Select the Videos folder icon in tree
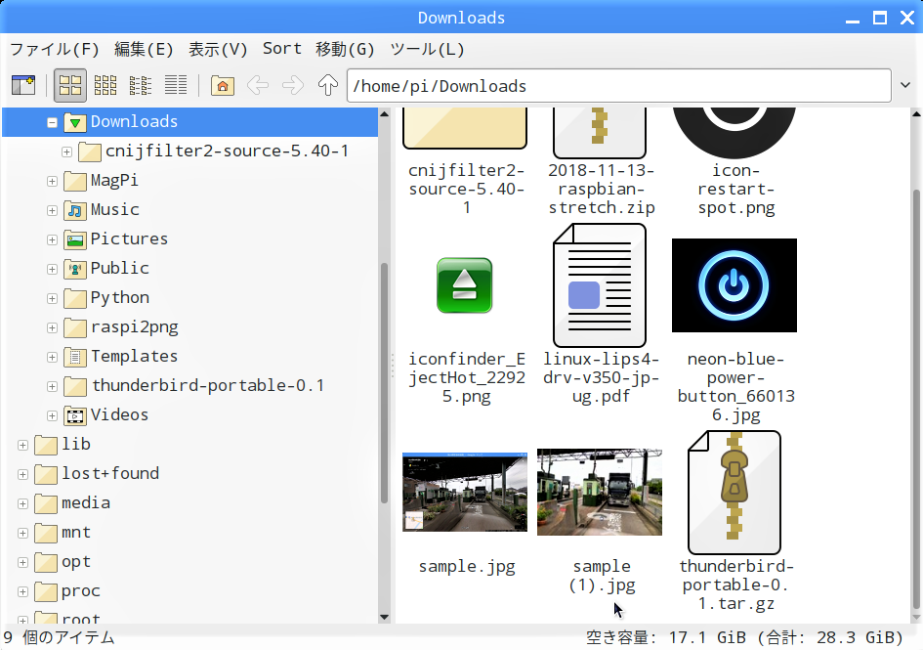The width and height of the screenshot is (923, 650). 75,416
